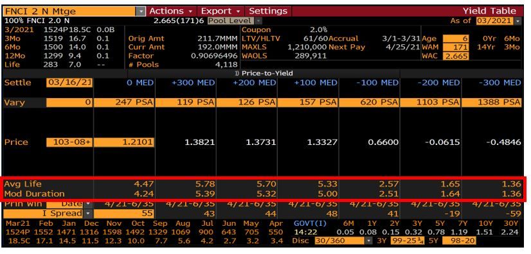Edit the 620 PSA speed field
Screen dimensions: 531x254
point(370,103)
